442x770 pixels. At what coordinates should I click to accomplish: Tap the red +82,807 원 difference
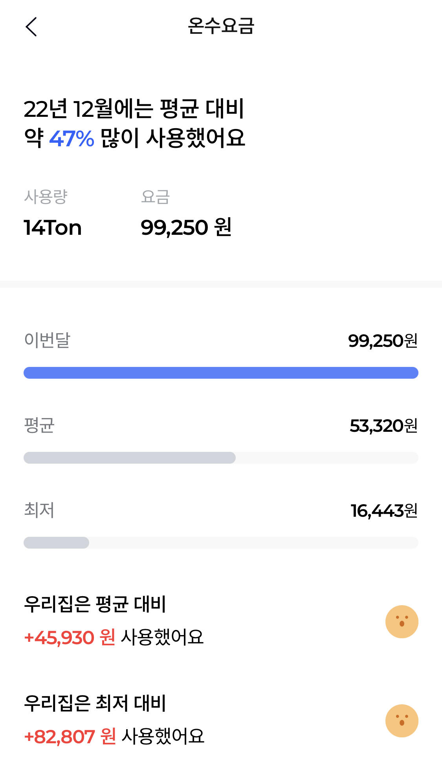70,737
